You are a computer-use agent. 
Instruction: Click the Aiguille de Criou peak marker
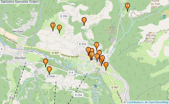[151, 33]
